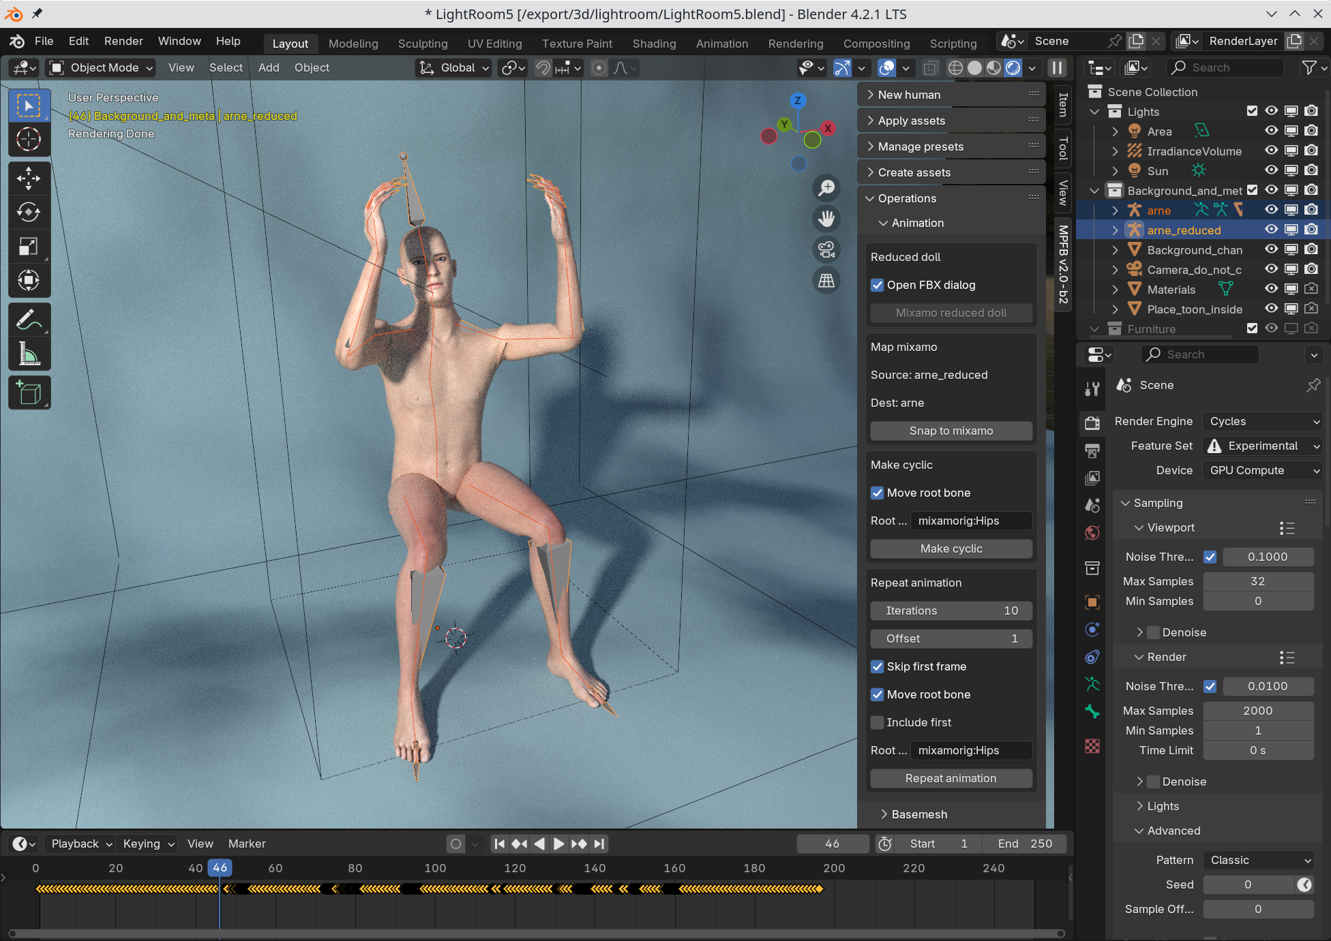Open the Tool properties tab icon

click(1092, 388)
